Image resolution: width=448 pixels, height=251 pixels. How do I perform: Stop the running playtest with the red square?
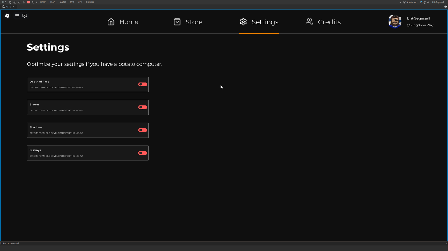[28, 2]
